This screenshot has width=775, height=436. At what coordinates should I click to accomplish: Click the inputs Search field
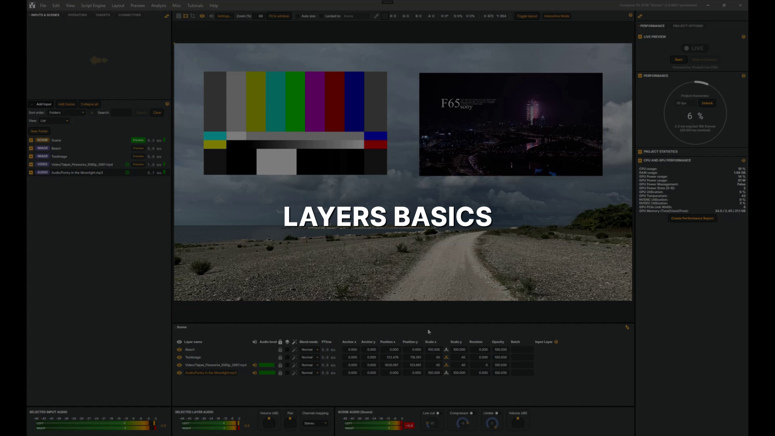pyautogui.click(x=121, y=113)
